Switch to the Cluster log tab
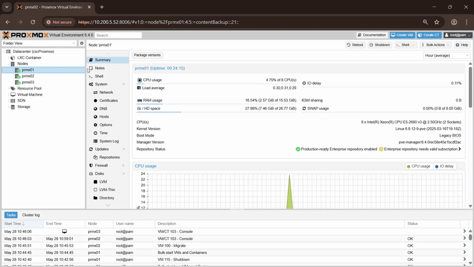The width and height of the screenshot is (474, 267). [x=31, y=215]
